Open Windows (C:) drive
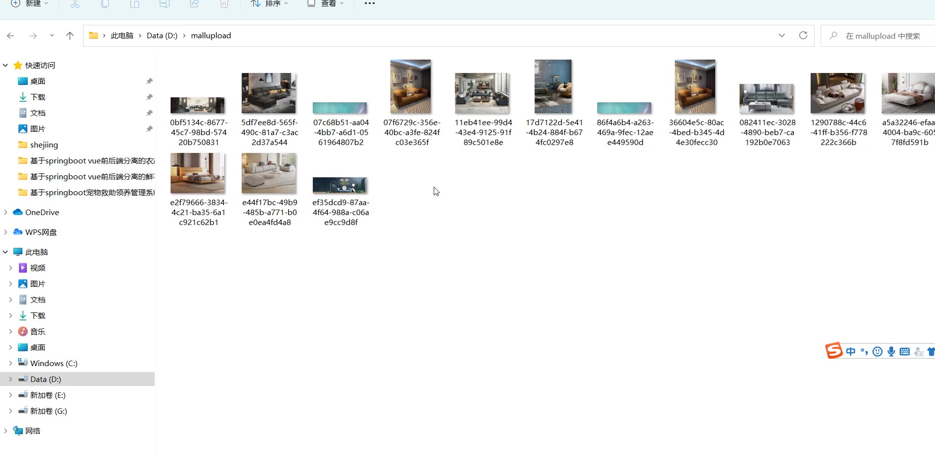 (x=54, y=364)
